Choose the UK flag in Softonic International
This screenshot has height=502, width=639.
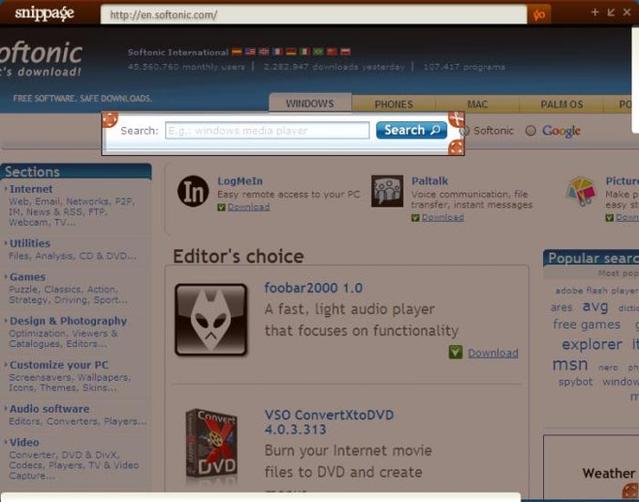(x=264, y=52)
